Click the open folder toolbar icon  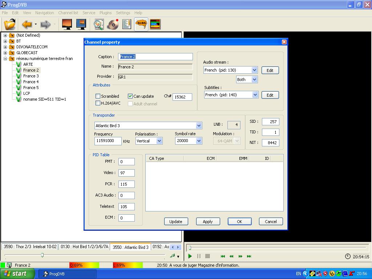click(10, 24)
